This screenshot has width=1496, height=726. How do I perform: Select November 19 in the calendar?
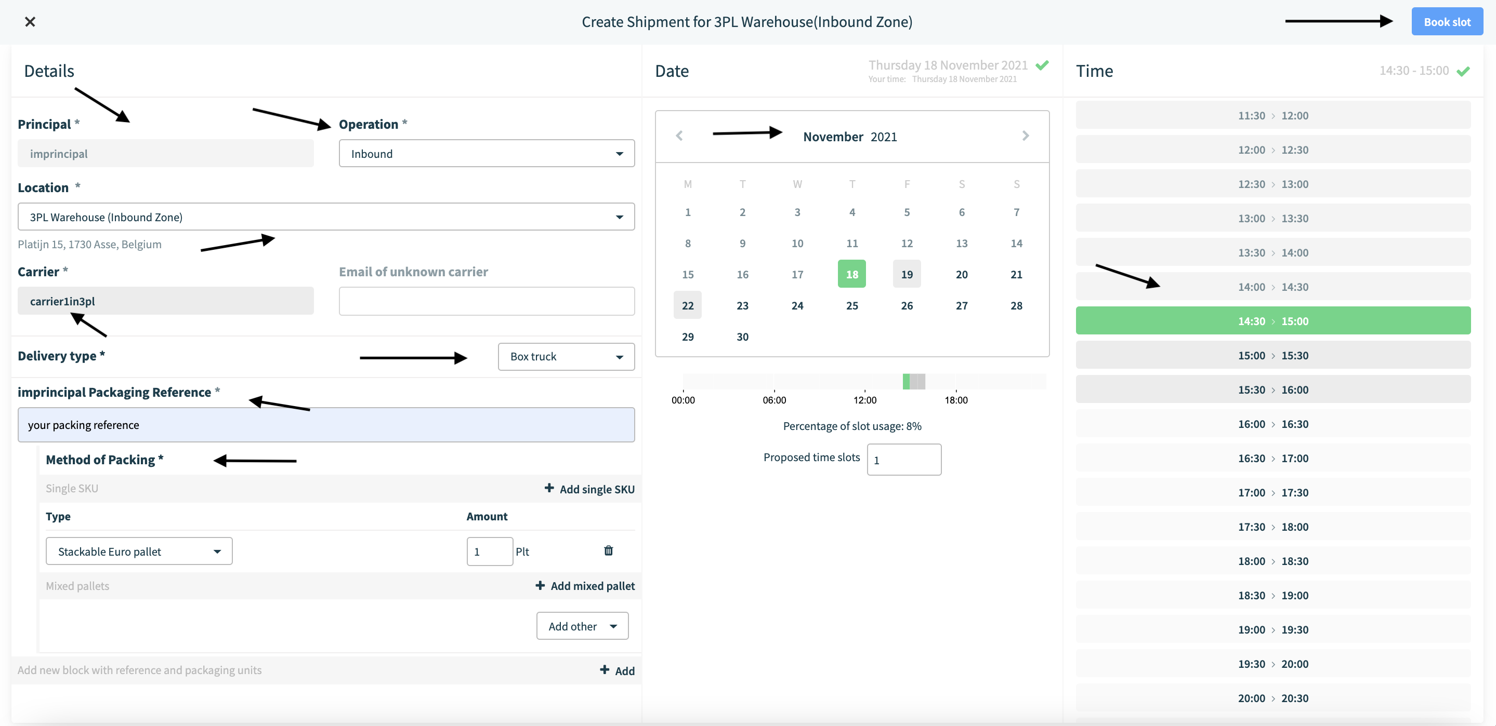907,274
